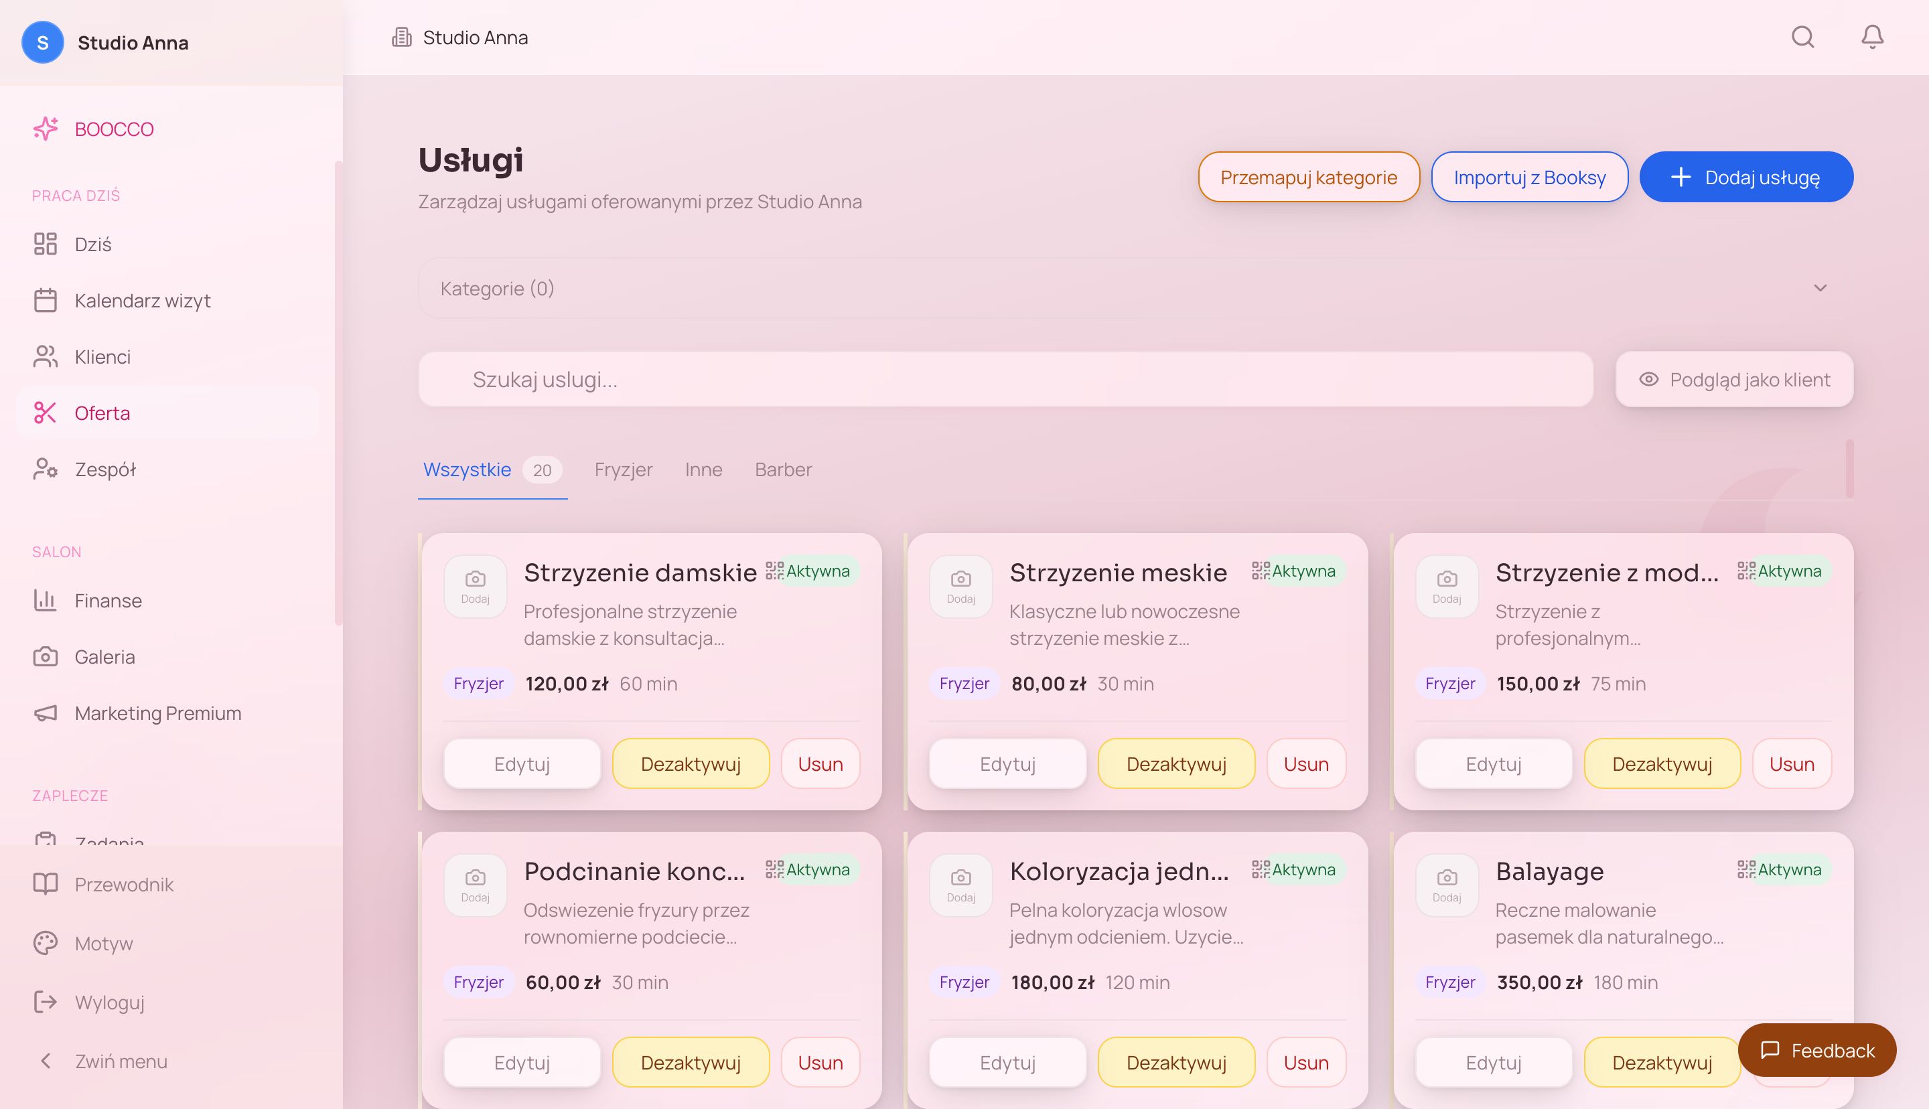This screenshot has width=1929, height=1109.
Task: Delete Koloryzacja jedn... with Usun
Action: [x=1306, y=1061]
